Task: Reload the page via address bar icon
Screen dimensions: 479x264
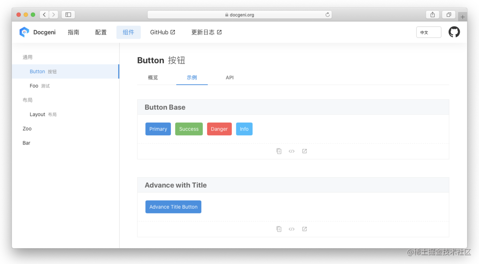Action: click(328, 15)
